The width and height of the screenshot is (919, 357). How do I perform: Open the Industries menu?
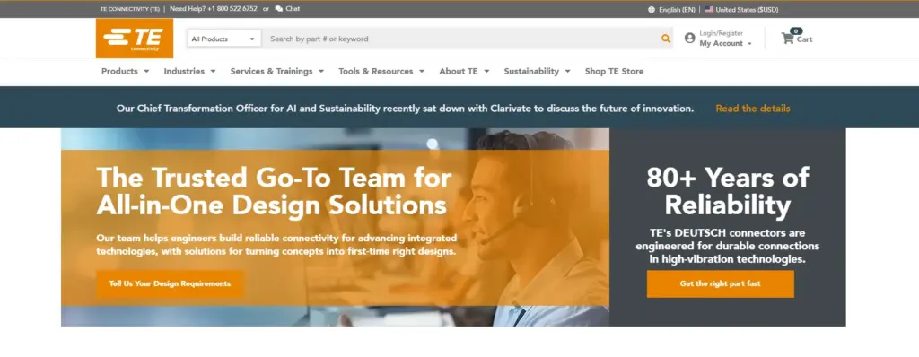(x=190, y=71)
